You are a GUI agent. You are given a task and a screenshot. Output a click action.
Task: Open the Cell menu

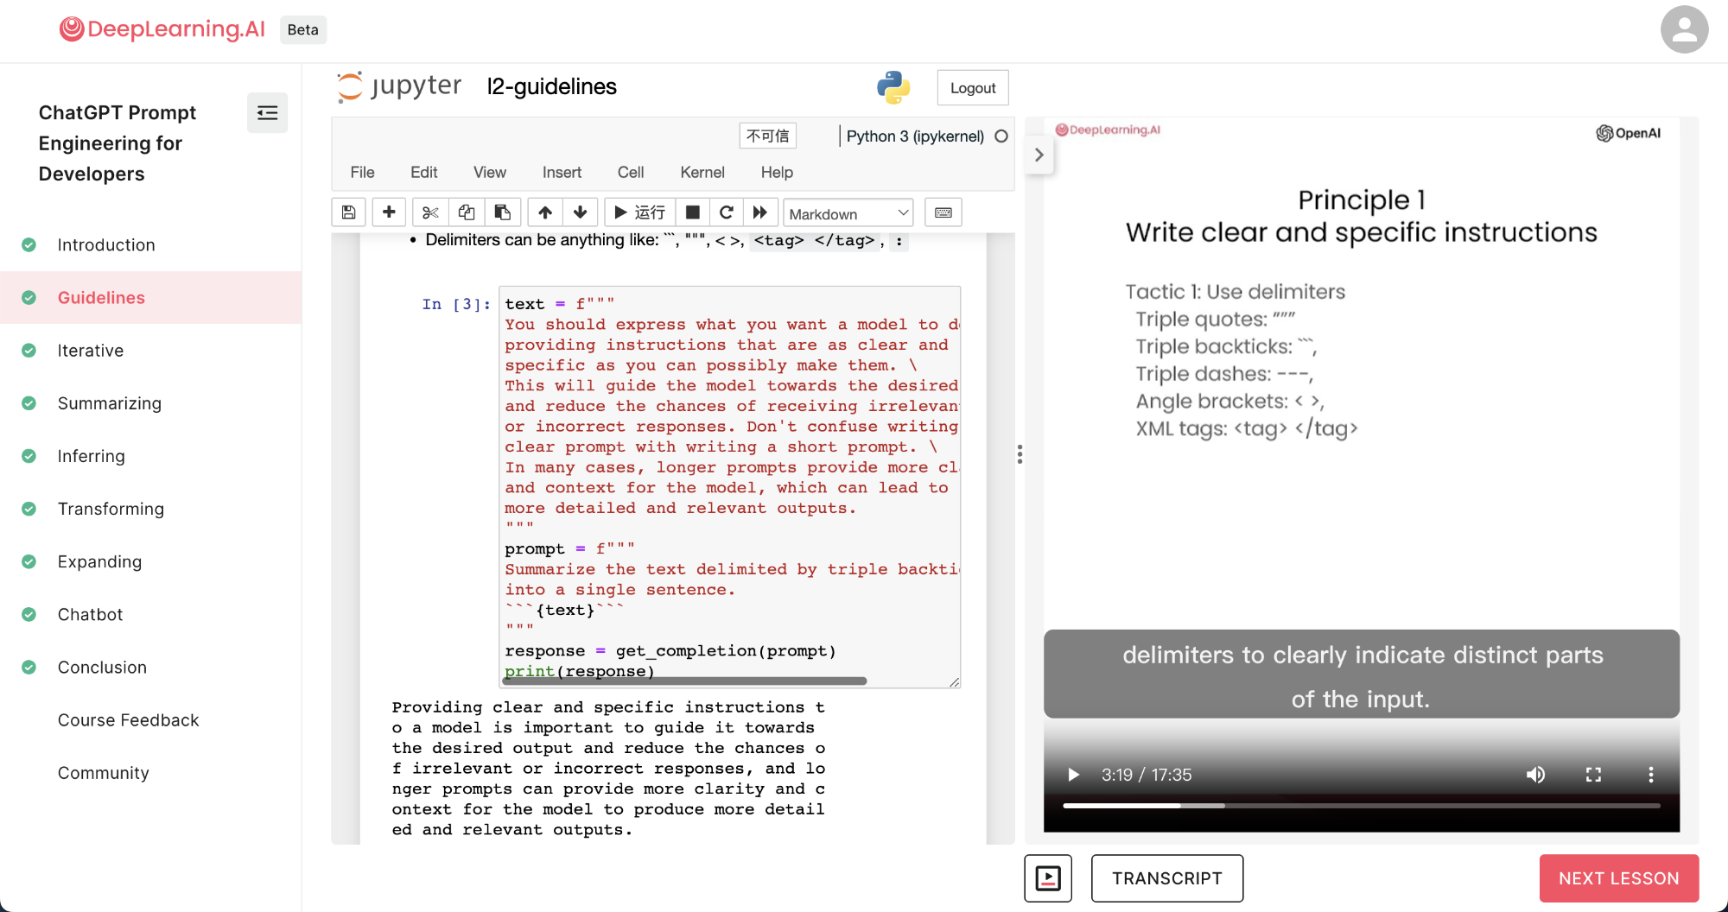(x=631, y=172)
